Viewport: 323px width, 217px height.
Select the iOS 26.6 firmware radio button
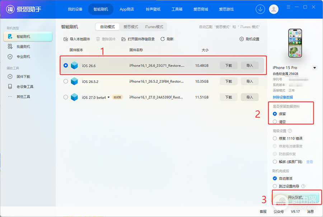point(66,66)
